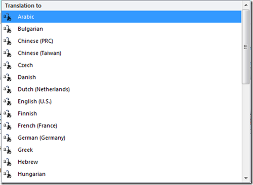
Task: Select Chinese (PRC) as translation language
Action: point(121,41)
